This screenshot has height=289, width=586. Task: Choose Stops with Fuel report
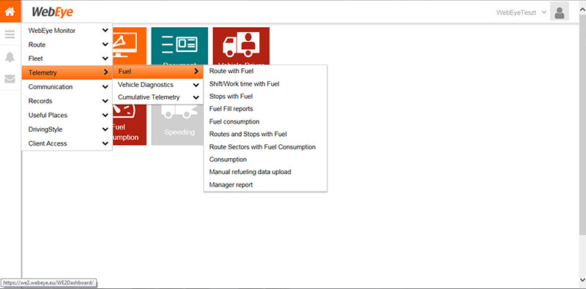pos(231,97)
